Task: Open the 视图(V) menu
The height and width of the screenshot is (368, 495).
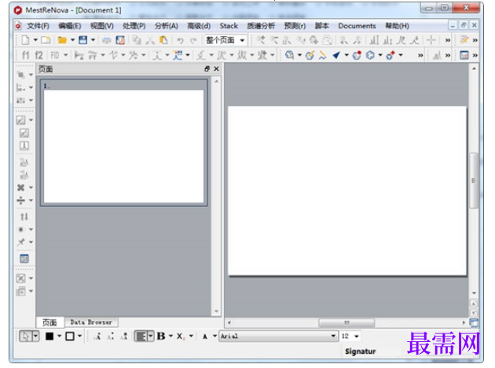Action: 102,26
